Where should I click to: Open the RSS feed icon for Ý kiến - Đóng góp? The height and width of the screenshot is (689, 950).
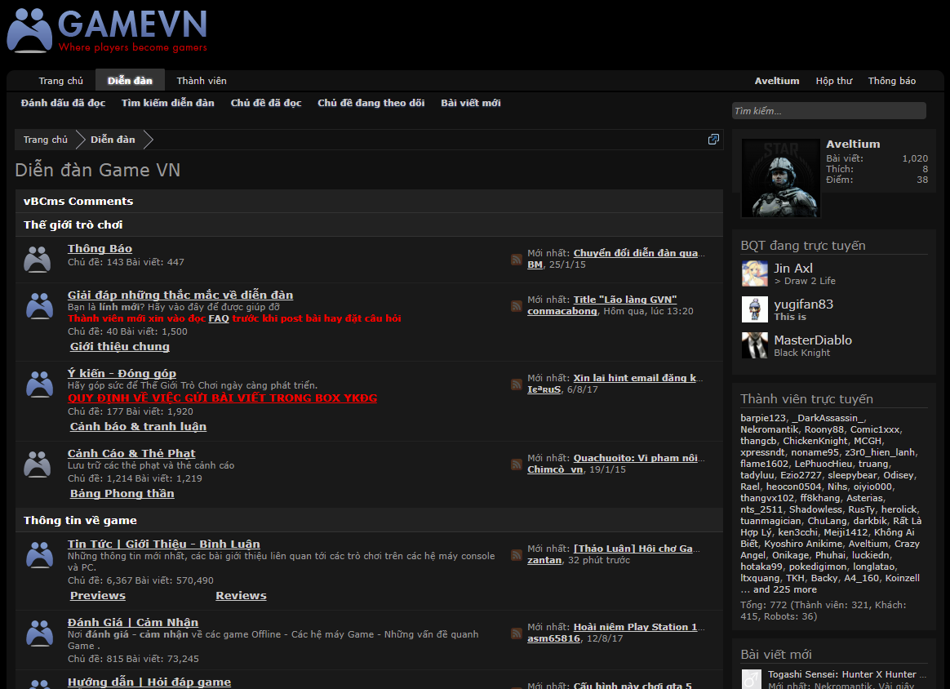click(x=516, y=385)
